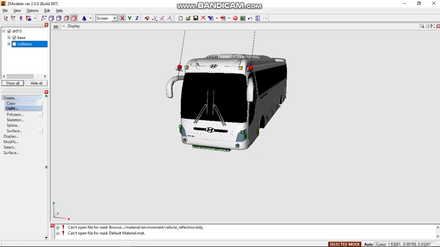Toggle the dr015 visibility checkbox

point(9,31)
